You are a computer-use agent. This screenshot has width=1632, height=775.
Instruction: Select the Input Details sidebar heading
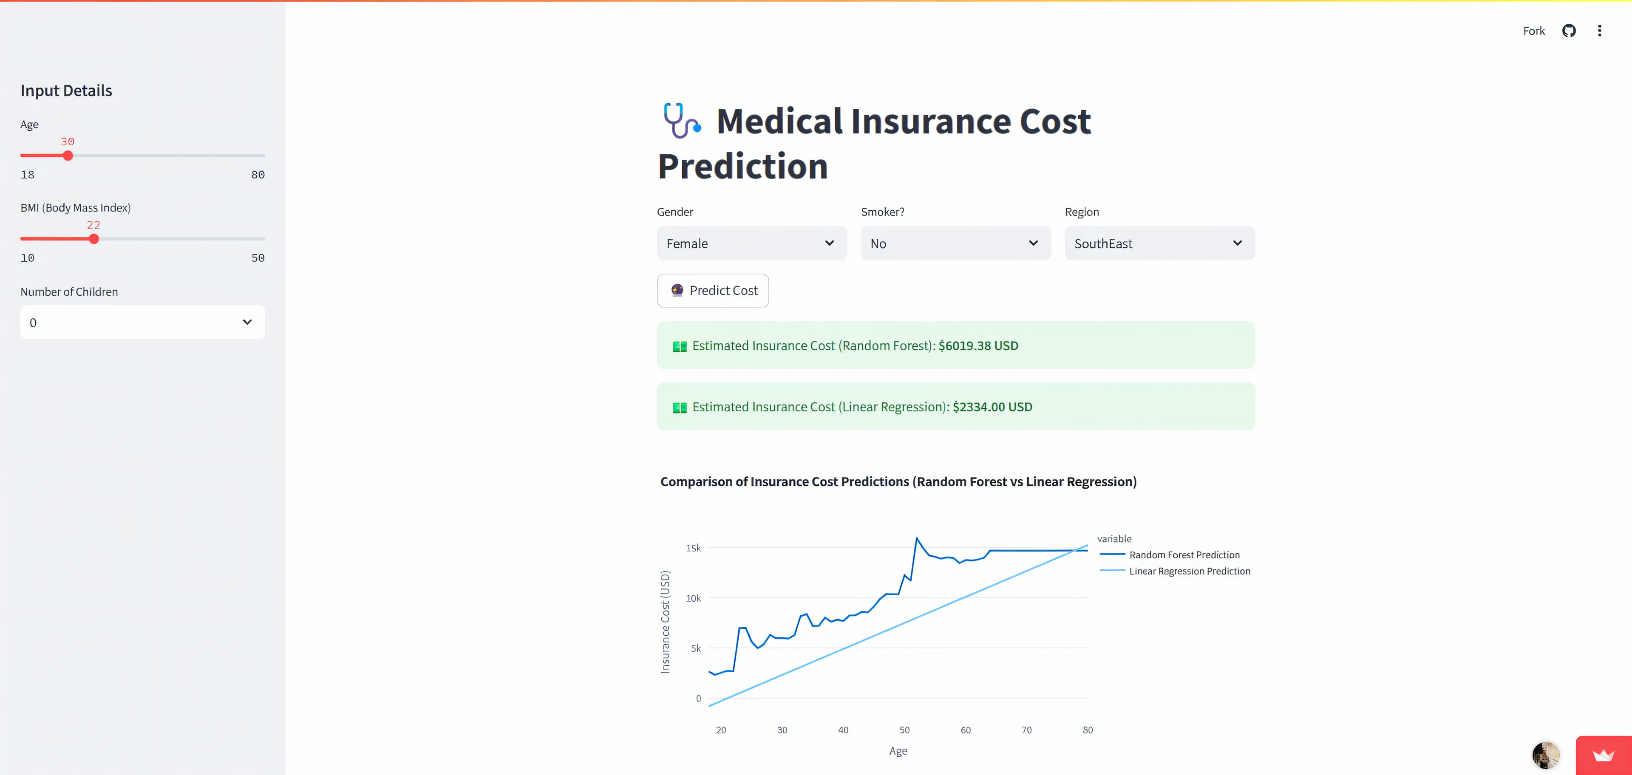pyautogui.click(x=66, y=90)
